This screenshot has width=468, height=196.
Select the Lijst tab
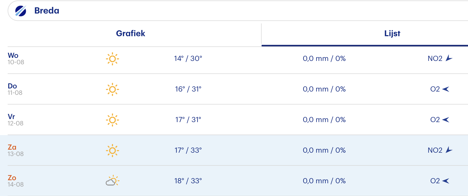392,33
